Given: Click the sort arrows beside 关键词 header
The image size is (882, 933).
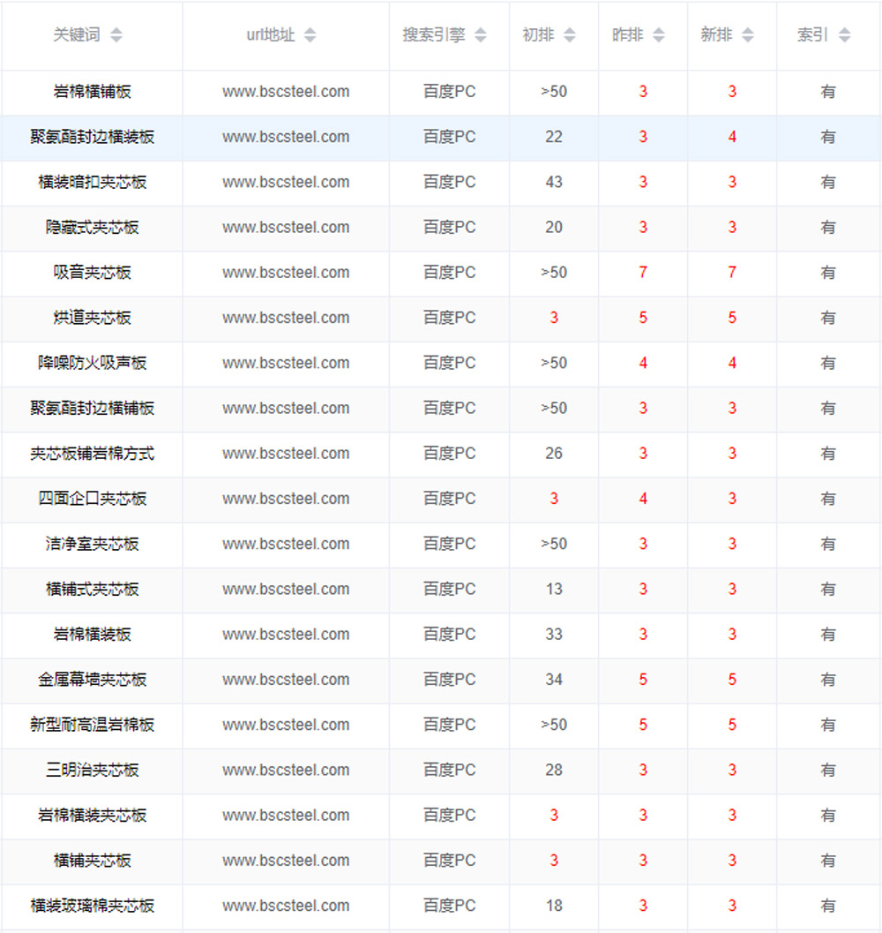Looking at the screenshot, I should click(116, 35).
